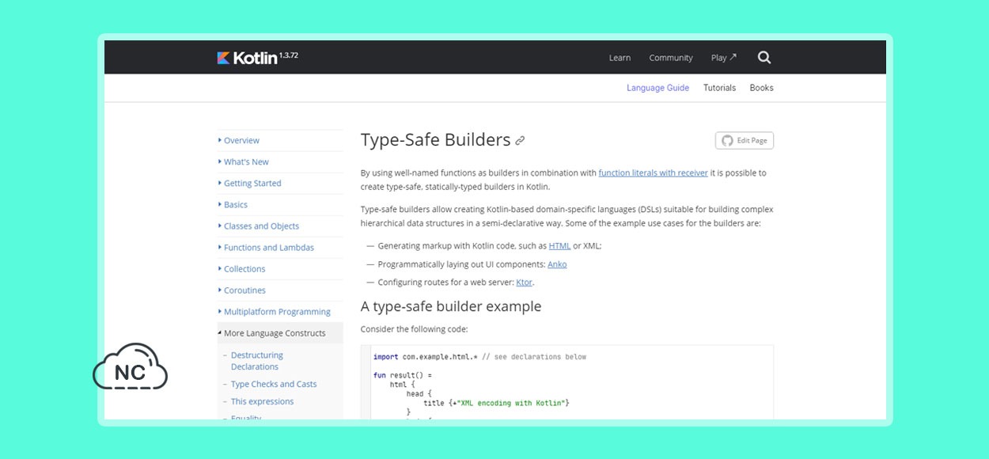Viewport: 989px width, 459px height.
Task: Open Type Checks and Casts page
Action: coord(274,384)
